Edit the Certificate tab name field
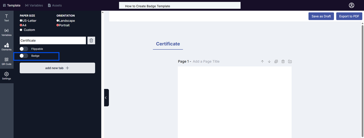This screenshot has width=364, height=138. tap(53, 40)
